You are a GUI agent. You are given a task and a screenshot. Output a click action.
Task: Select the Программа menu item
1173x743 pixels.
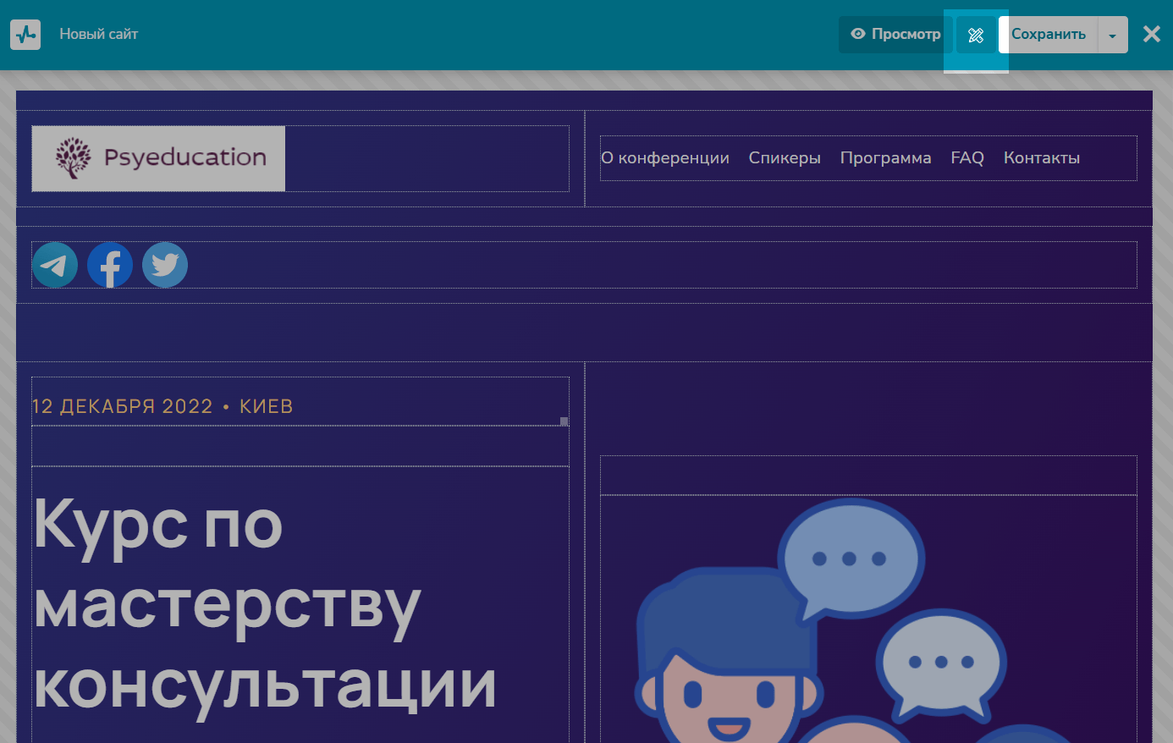click(885, 158)
